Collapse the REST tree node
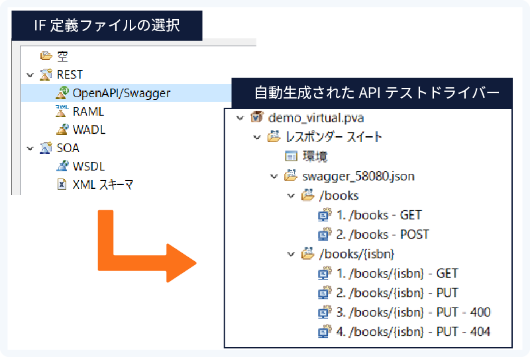Image resolution: width=530 pixels, height=357 pixels. tap(30, 75)
